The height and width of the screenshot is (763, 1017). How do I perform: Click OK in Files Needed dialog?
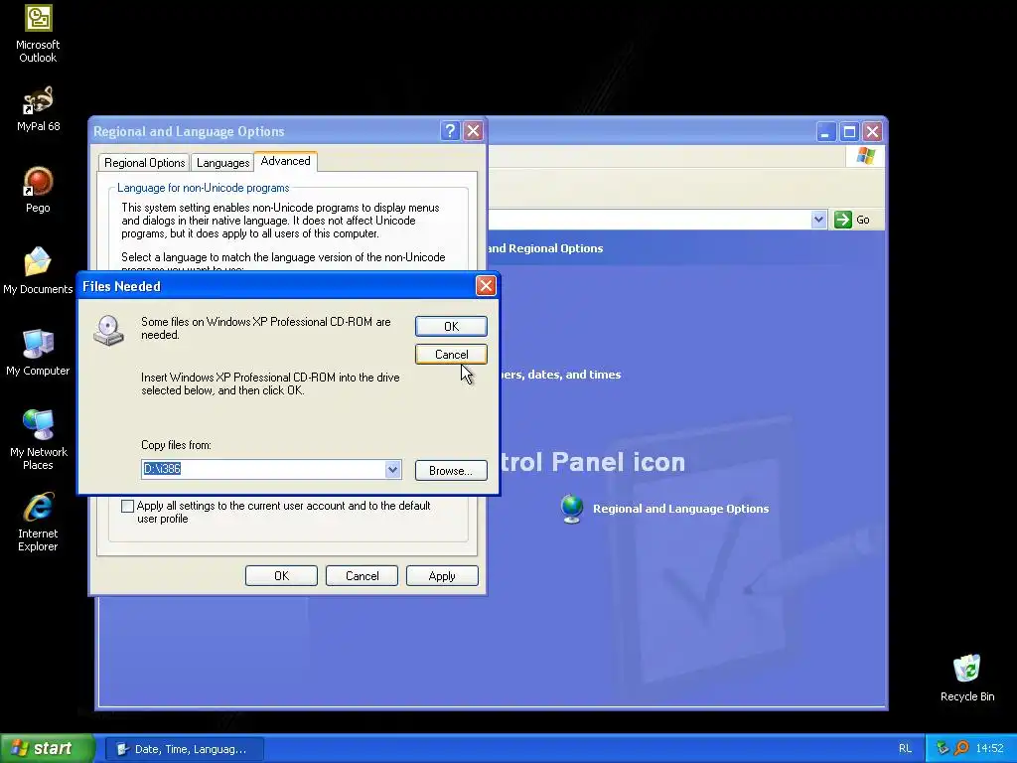click(451, 326)
